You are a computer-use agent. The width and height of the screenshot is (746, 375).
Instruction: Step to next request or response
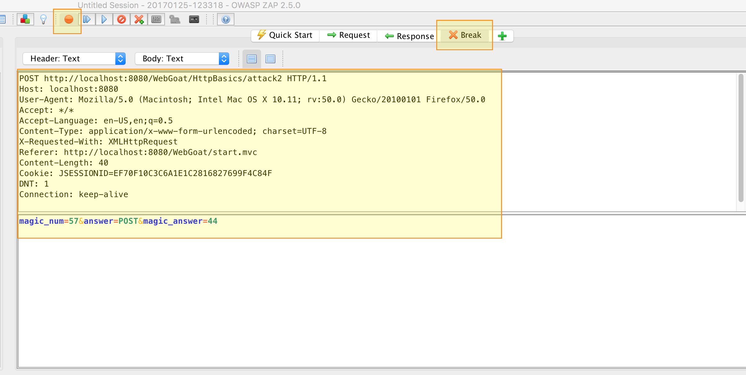click(87, 19)
